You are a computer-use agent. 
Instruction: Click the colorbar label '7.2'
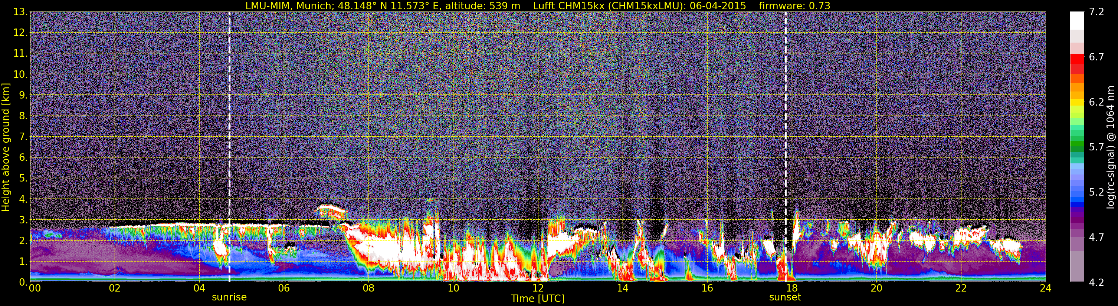1096,12
